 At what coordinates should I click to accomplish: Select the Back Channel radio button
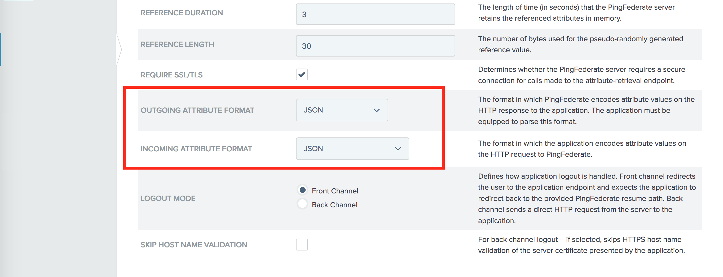302,204
